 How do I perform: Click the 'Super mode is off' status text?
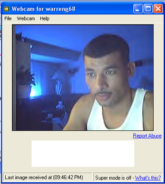tap(113, 178)
